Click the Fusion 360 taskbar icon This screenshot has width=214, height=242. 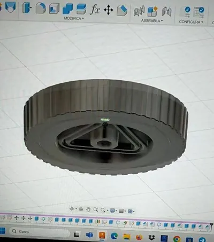[102, 236]
